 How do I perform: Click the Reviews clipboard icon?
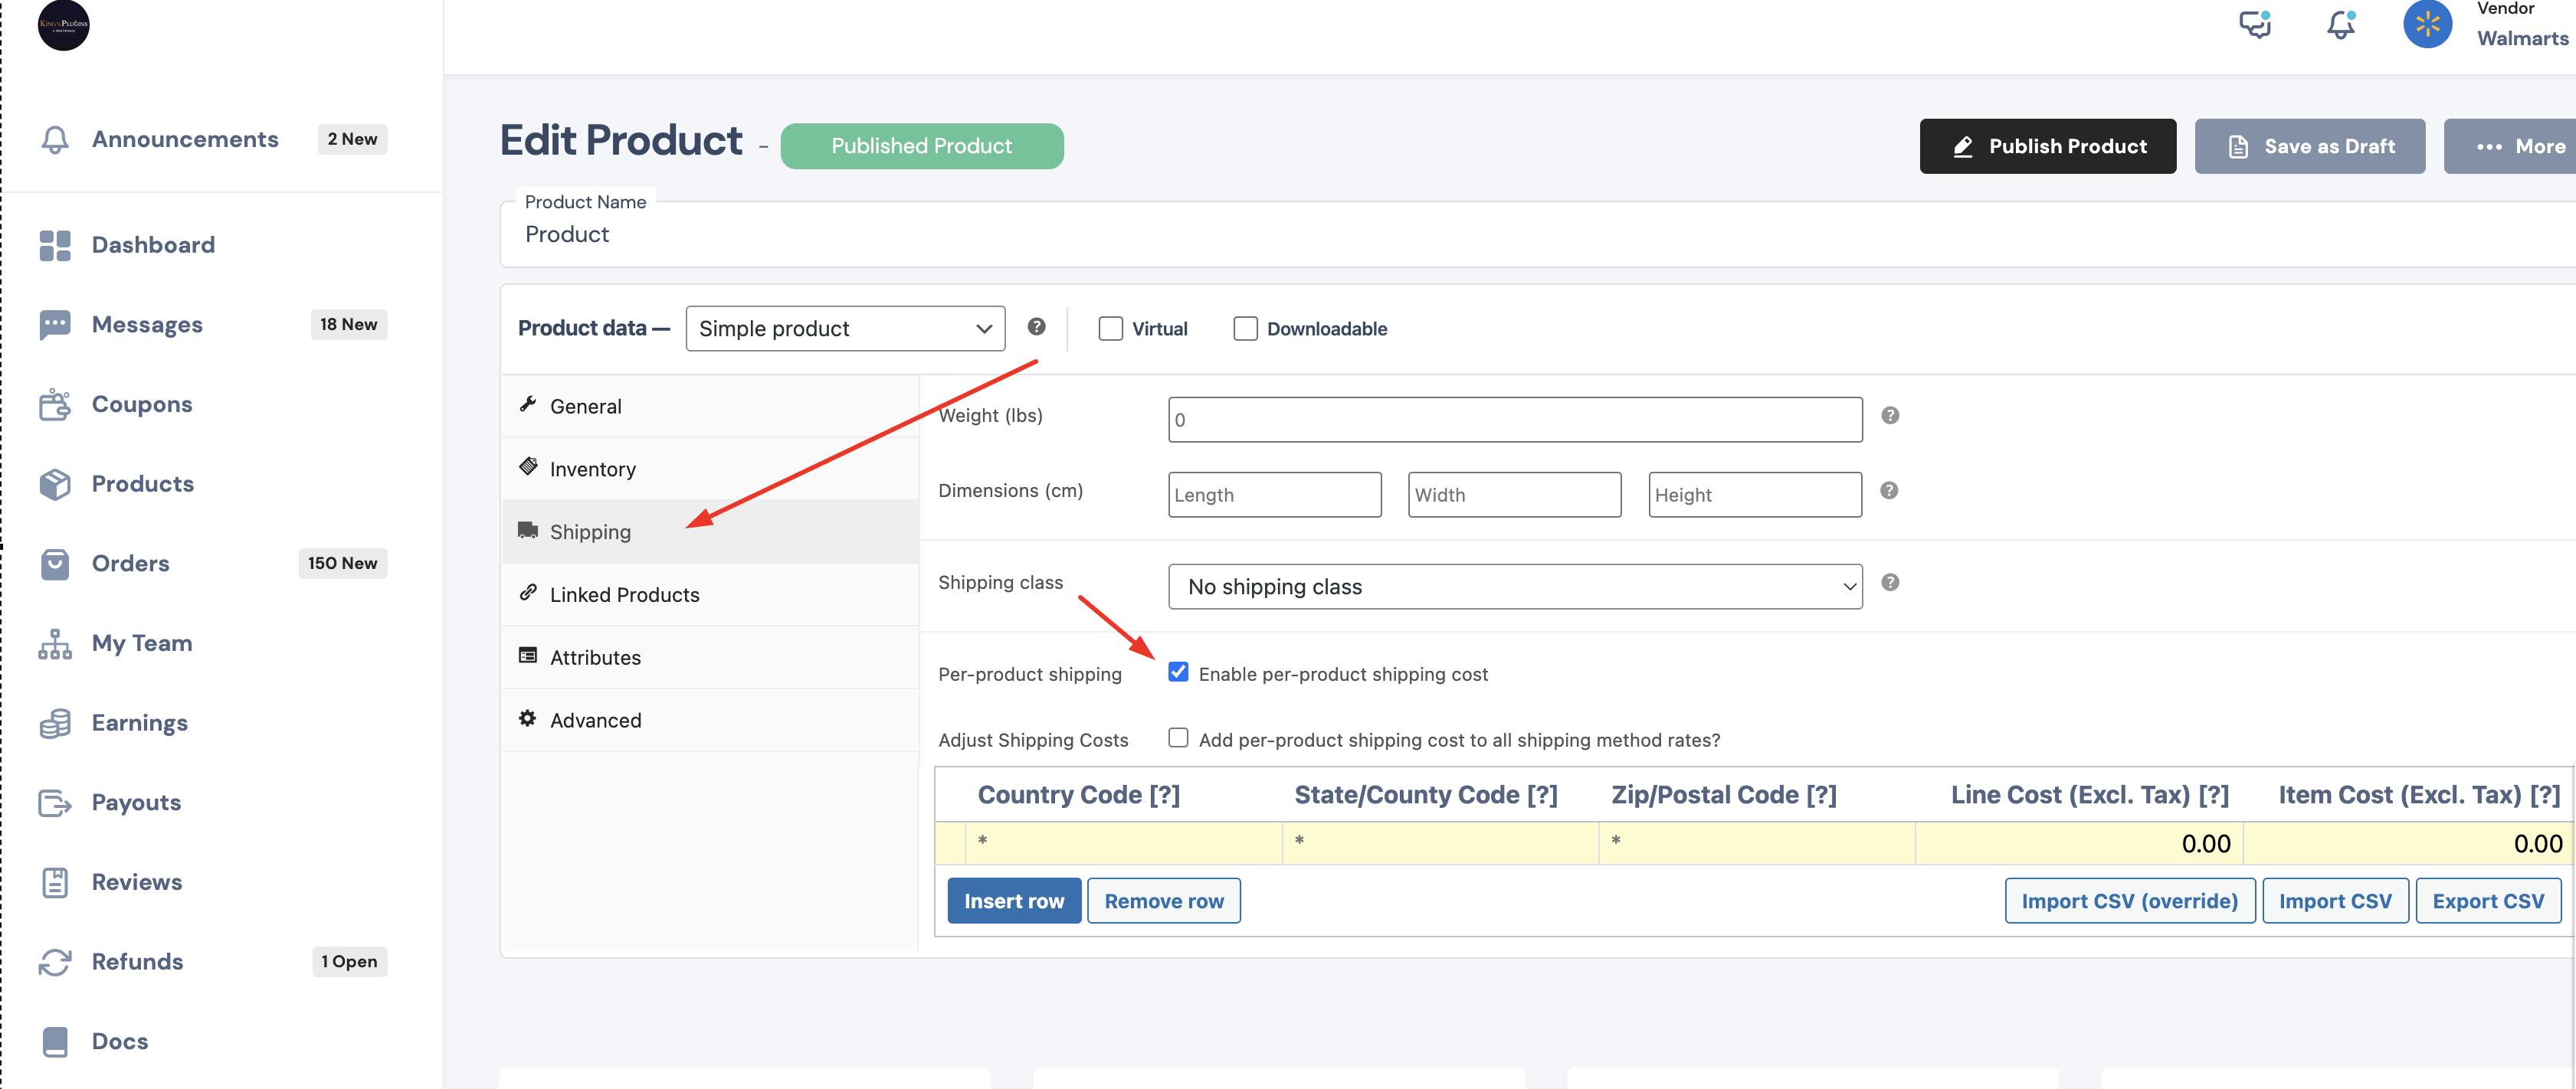pos(55,882)
